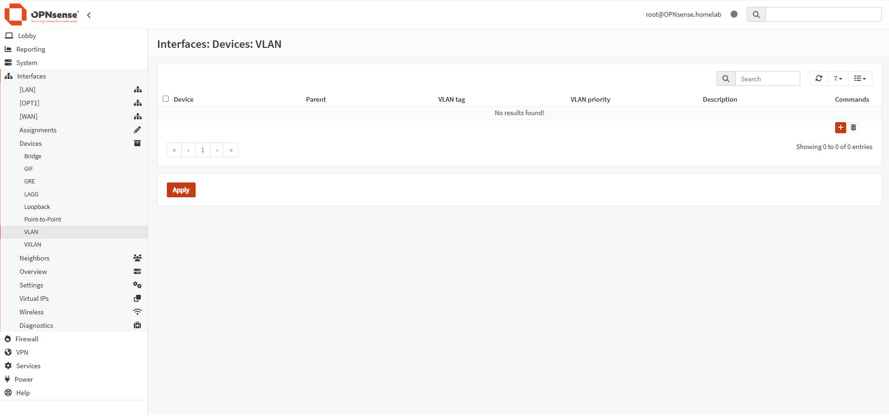The image size is (889, 416).
Task: Sort by the Description column
Action: (720, 99)
